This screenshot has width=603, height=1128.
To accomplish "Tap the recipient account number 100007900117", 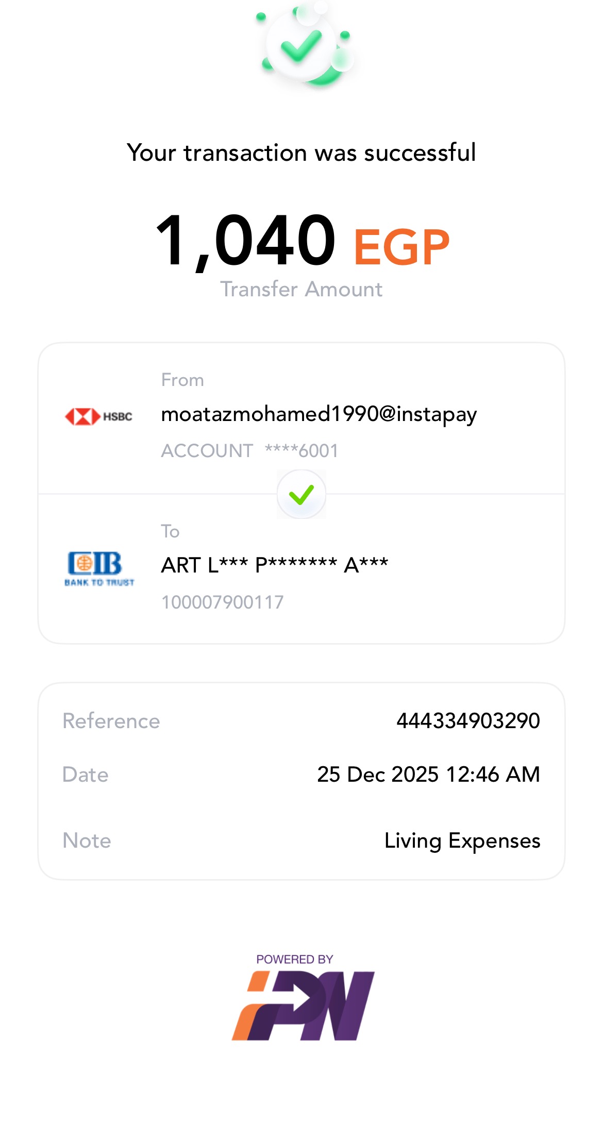I will tap(222, 602).
